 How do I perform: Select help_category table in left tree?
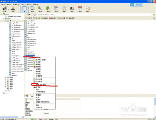[x=17, y=42]
